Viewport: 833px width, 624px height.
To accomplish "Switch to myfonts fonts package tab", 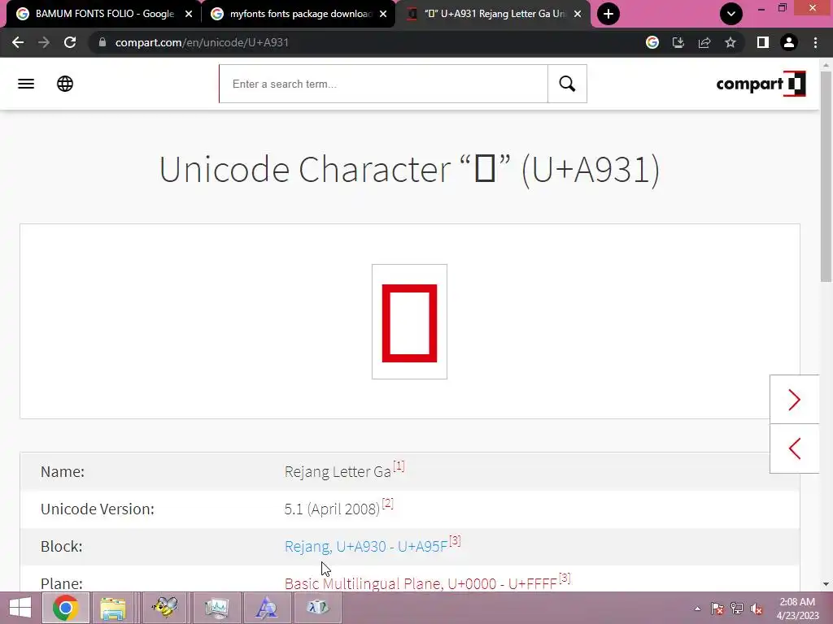I will click(299, 14).
